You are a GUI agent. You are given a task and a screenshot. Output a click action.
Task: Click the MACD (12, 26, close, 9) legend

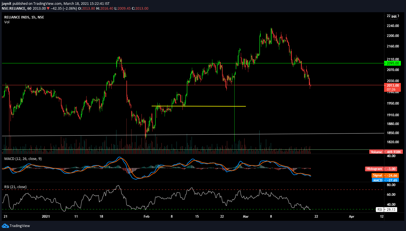pyautogui.click(x=23, y=159)
